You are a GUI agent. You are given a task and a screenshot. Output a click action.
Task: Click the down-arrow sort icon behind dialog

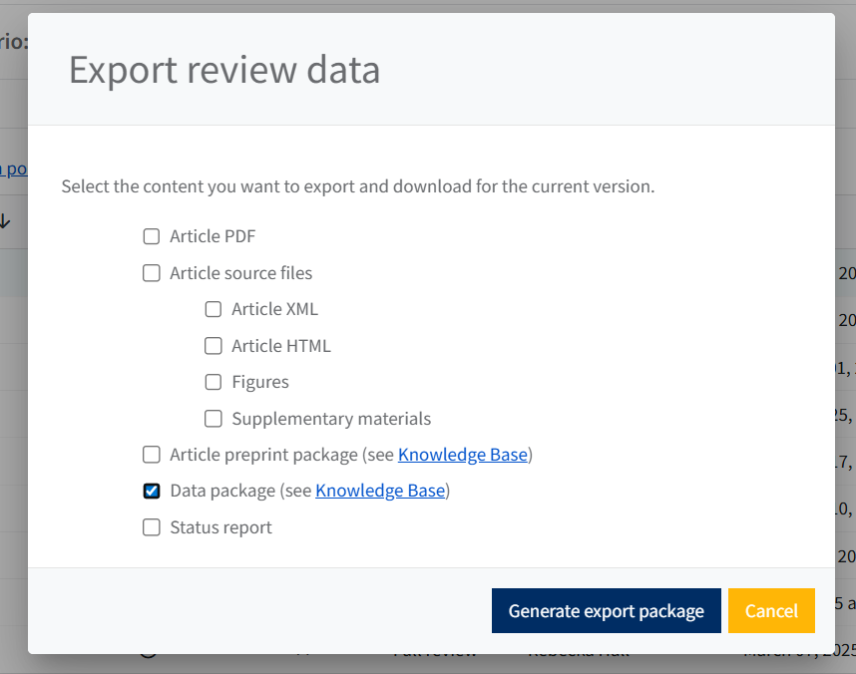6,221
